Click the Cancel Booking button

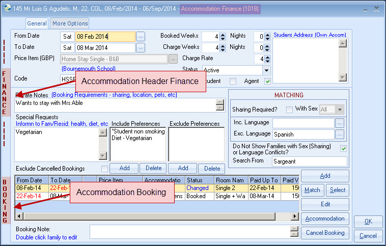tap(325, 233)
